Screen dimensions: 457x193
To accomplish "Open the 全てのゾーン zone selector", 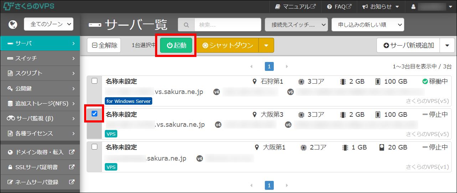I will (48, 24).
